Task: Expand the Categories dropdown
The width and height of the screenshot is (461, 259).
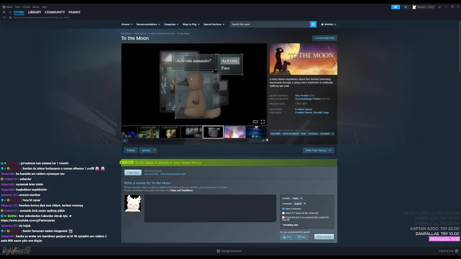Action: point(171,24)
